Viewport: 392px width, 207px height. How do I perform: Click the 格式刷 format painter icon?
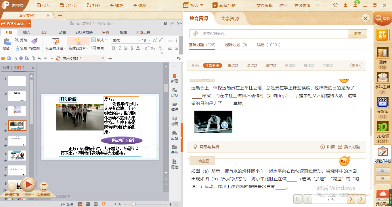pos(34,41)
